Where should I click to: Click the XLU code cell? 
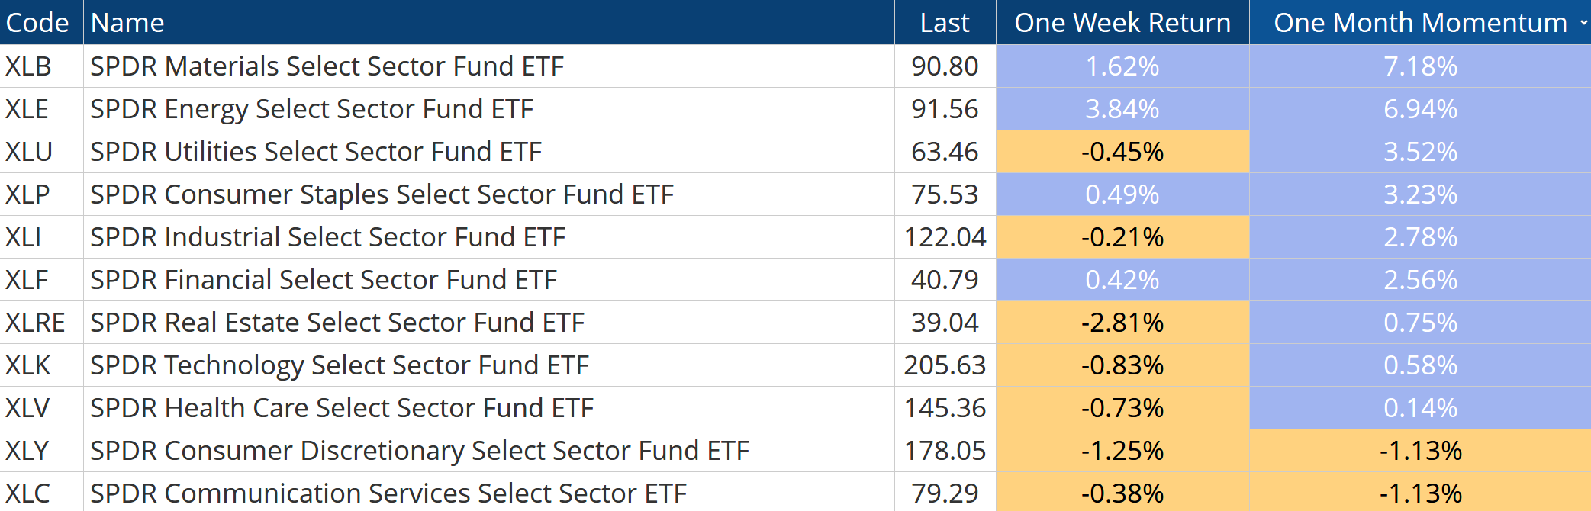coord(28,152)
